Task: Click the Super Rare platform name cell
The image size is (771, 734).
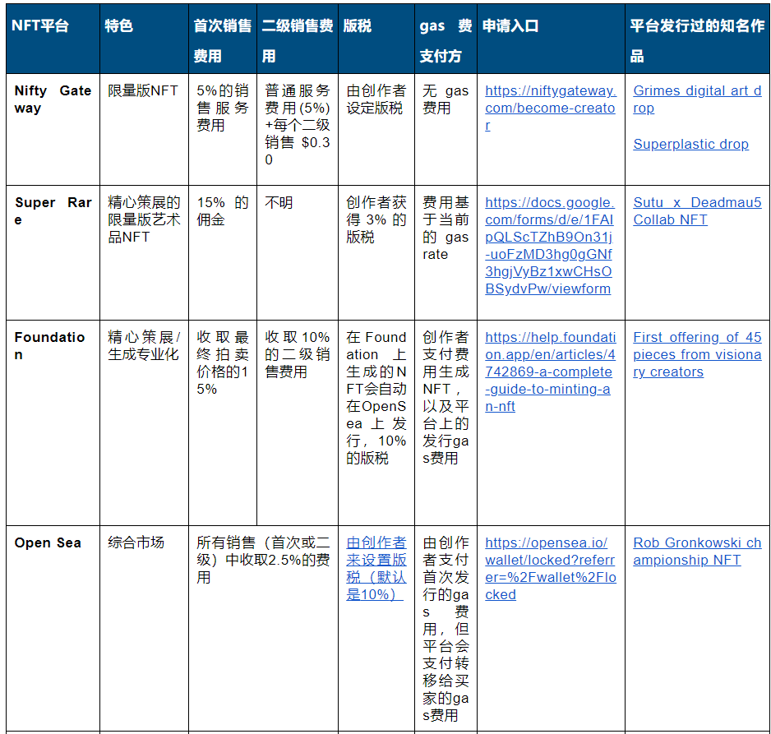Action: click(53, 252)
